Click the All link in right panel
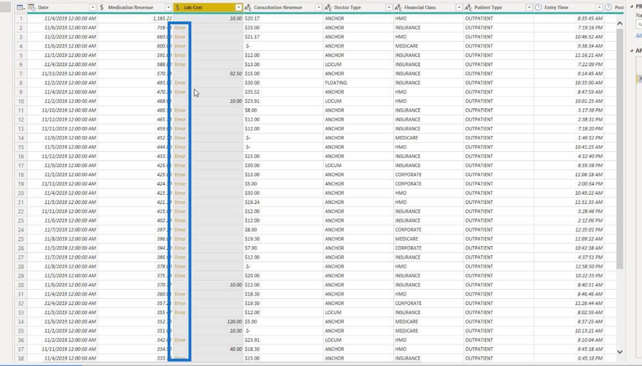 (x=639, y=36)
